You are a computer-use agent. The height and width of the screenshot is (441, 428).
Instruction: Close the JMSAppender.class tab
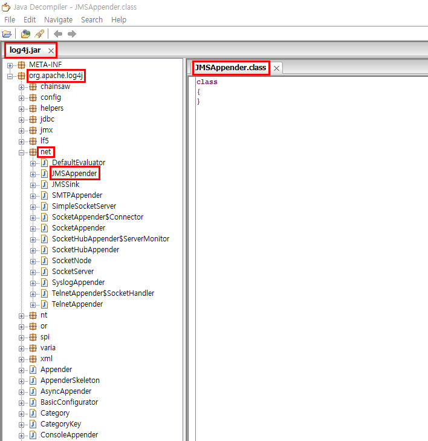click(x=276, y=68)
